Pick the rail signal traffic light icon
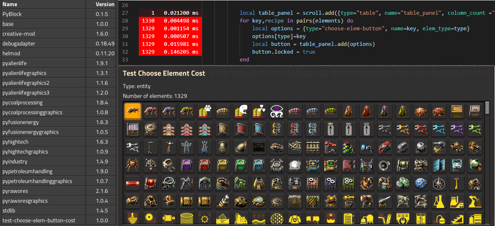 [348, 147]
